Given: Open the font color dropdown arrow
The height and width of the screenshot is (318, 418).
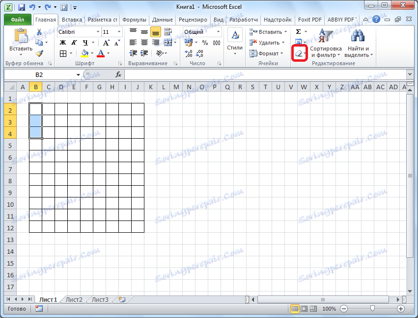Looking at the screenshot, I should click(108, 53).
